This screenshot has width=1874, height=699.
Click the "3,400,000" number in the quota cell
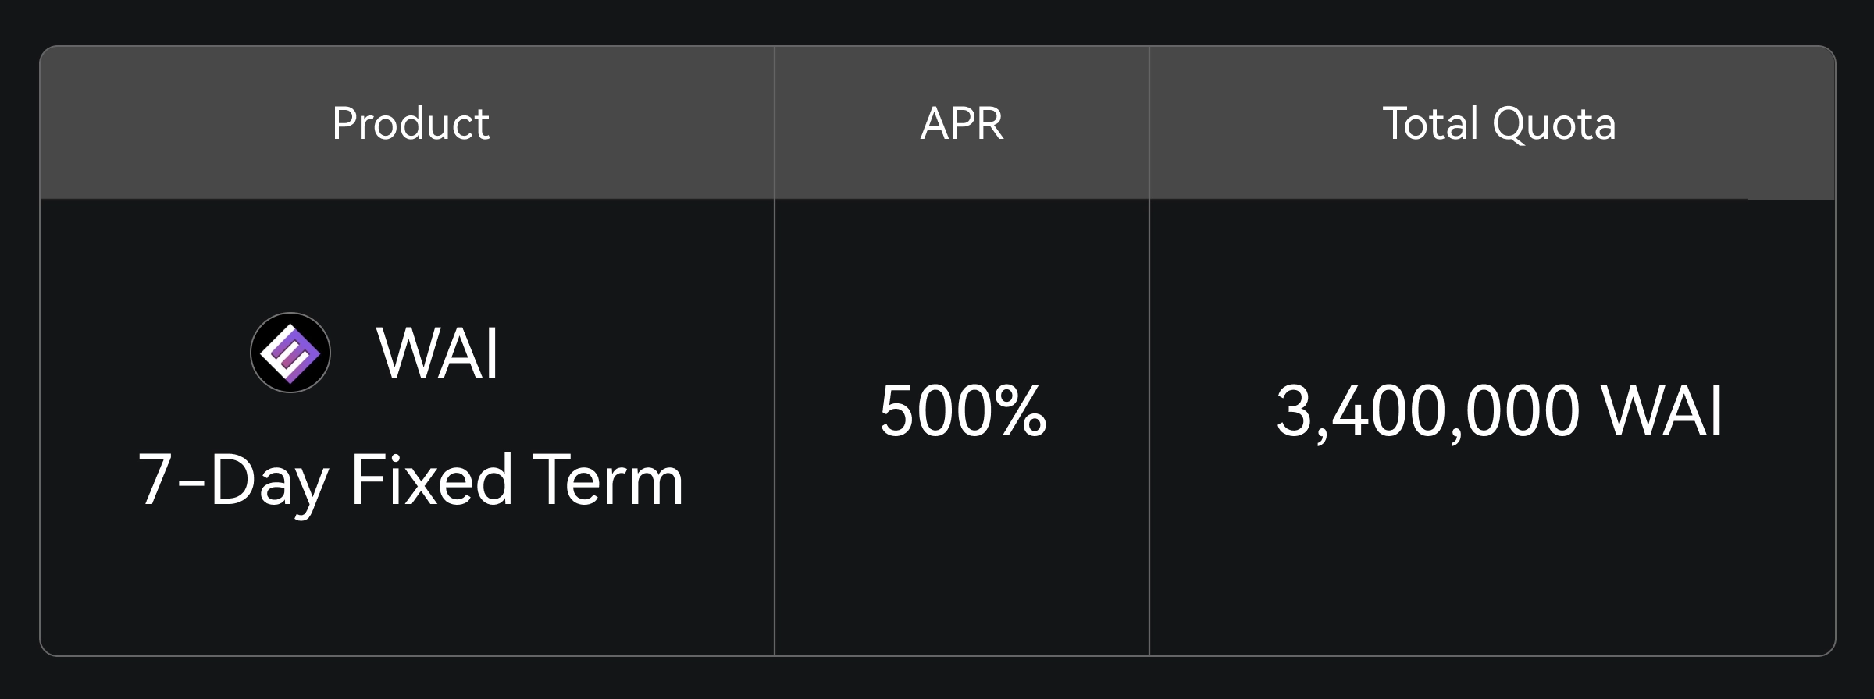tap(1428, 410)
